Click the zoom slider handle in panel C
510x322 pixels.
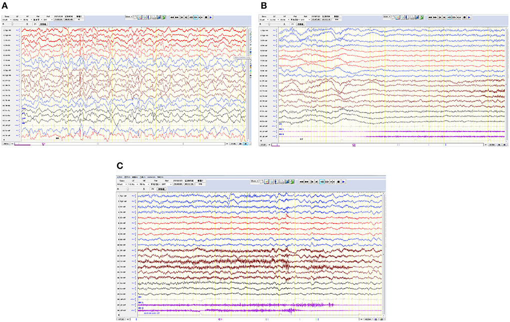[x=128, y=189]
